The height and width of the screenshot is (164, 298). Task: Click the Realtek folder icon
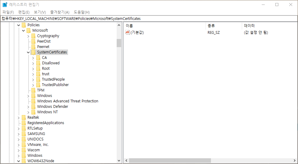point(24,117)
